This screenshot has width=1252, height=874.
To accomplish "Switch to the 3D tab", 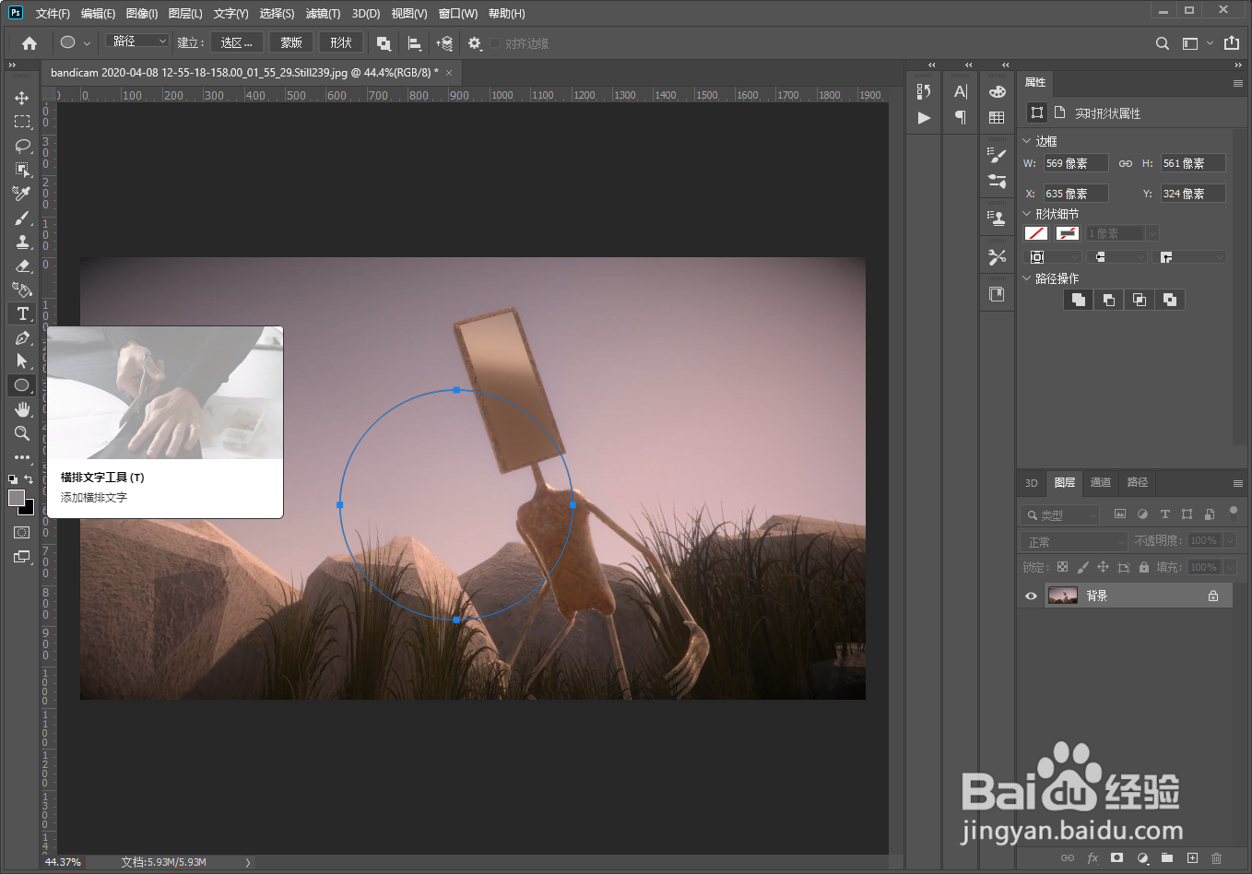I will click(1032, 482).
